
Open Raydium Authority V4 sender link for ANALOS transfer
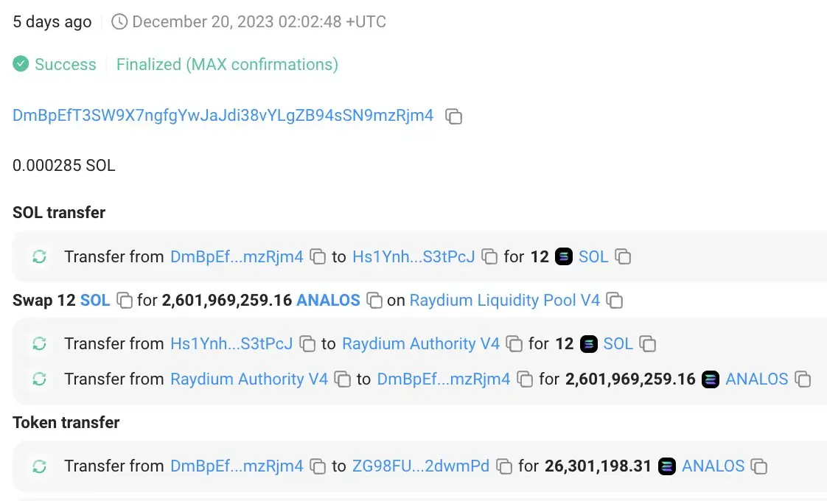click(x=249, y=379)
